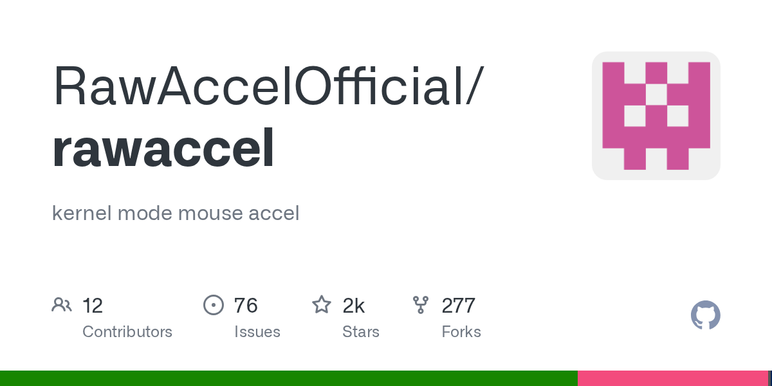Viewport: 772px width, 386px height.
Task: Click the fork count 277
Action: tap(458, 306)
